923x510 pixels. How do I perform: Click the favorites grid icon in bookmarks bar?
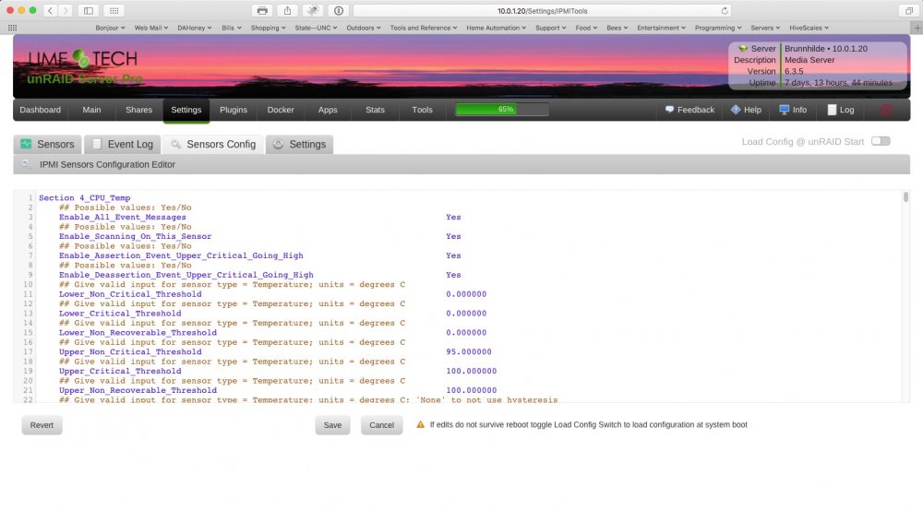[x=12, y=28]
